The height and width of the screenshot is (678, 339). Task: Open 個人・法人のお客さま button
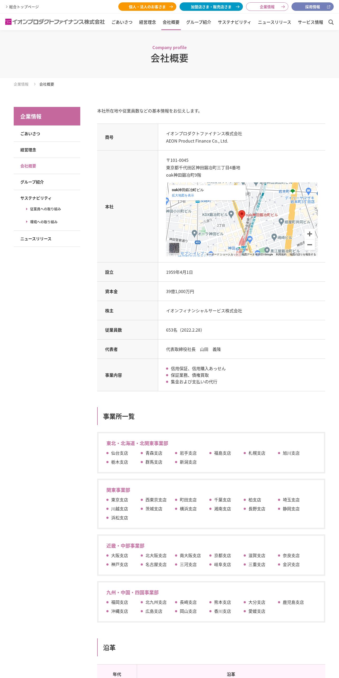[147, 7]
